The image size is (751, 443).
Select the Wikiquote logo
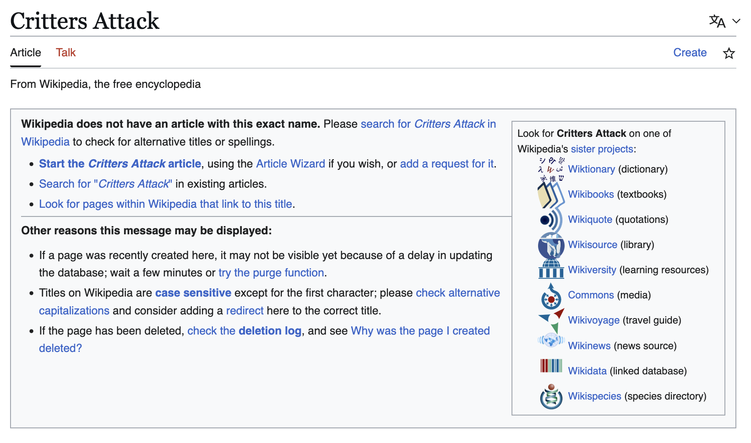pos(550,220)
